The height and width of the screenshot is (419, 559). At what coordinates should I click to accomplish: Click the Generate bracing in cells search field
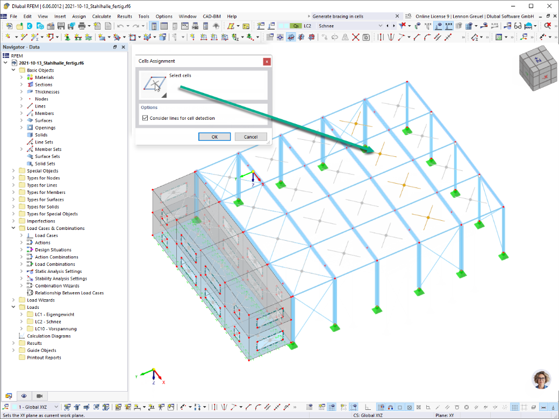(x=353, y=17)
